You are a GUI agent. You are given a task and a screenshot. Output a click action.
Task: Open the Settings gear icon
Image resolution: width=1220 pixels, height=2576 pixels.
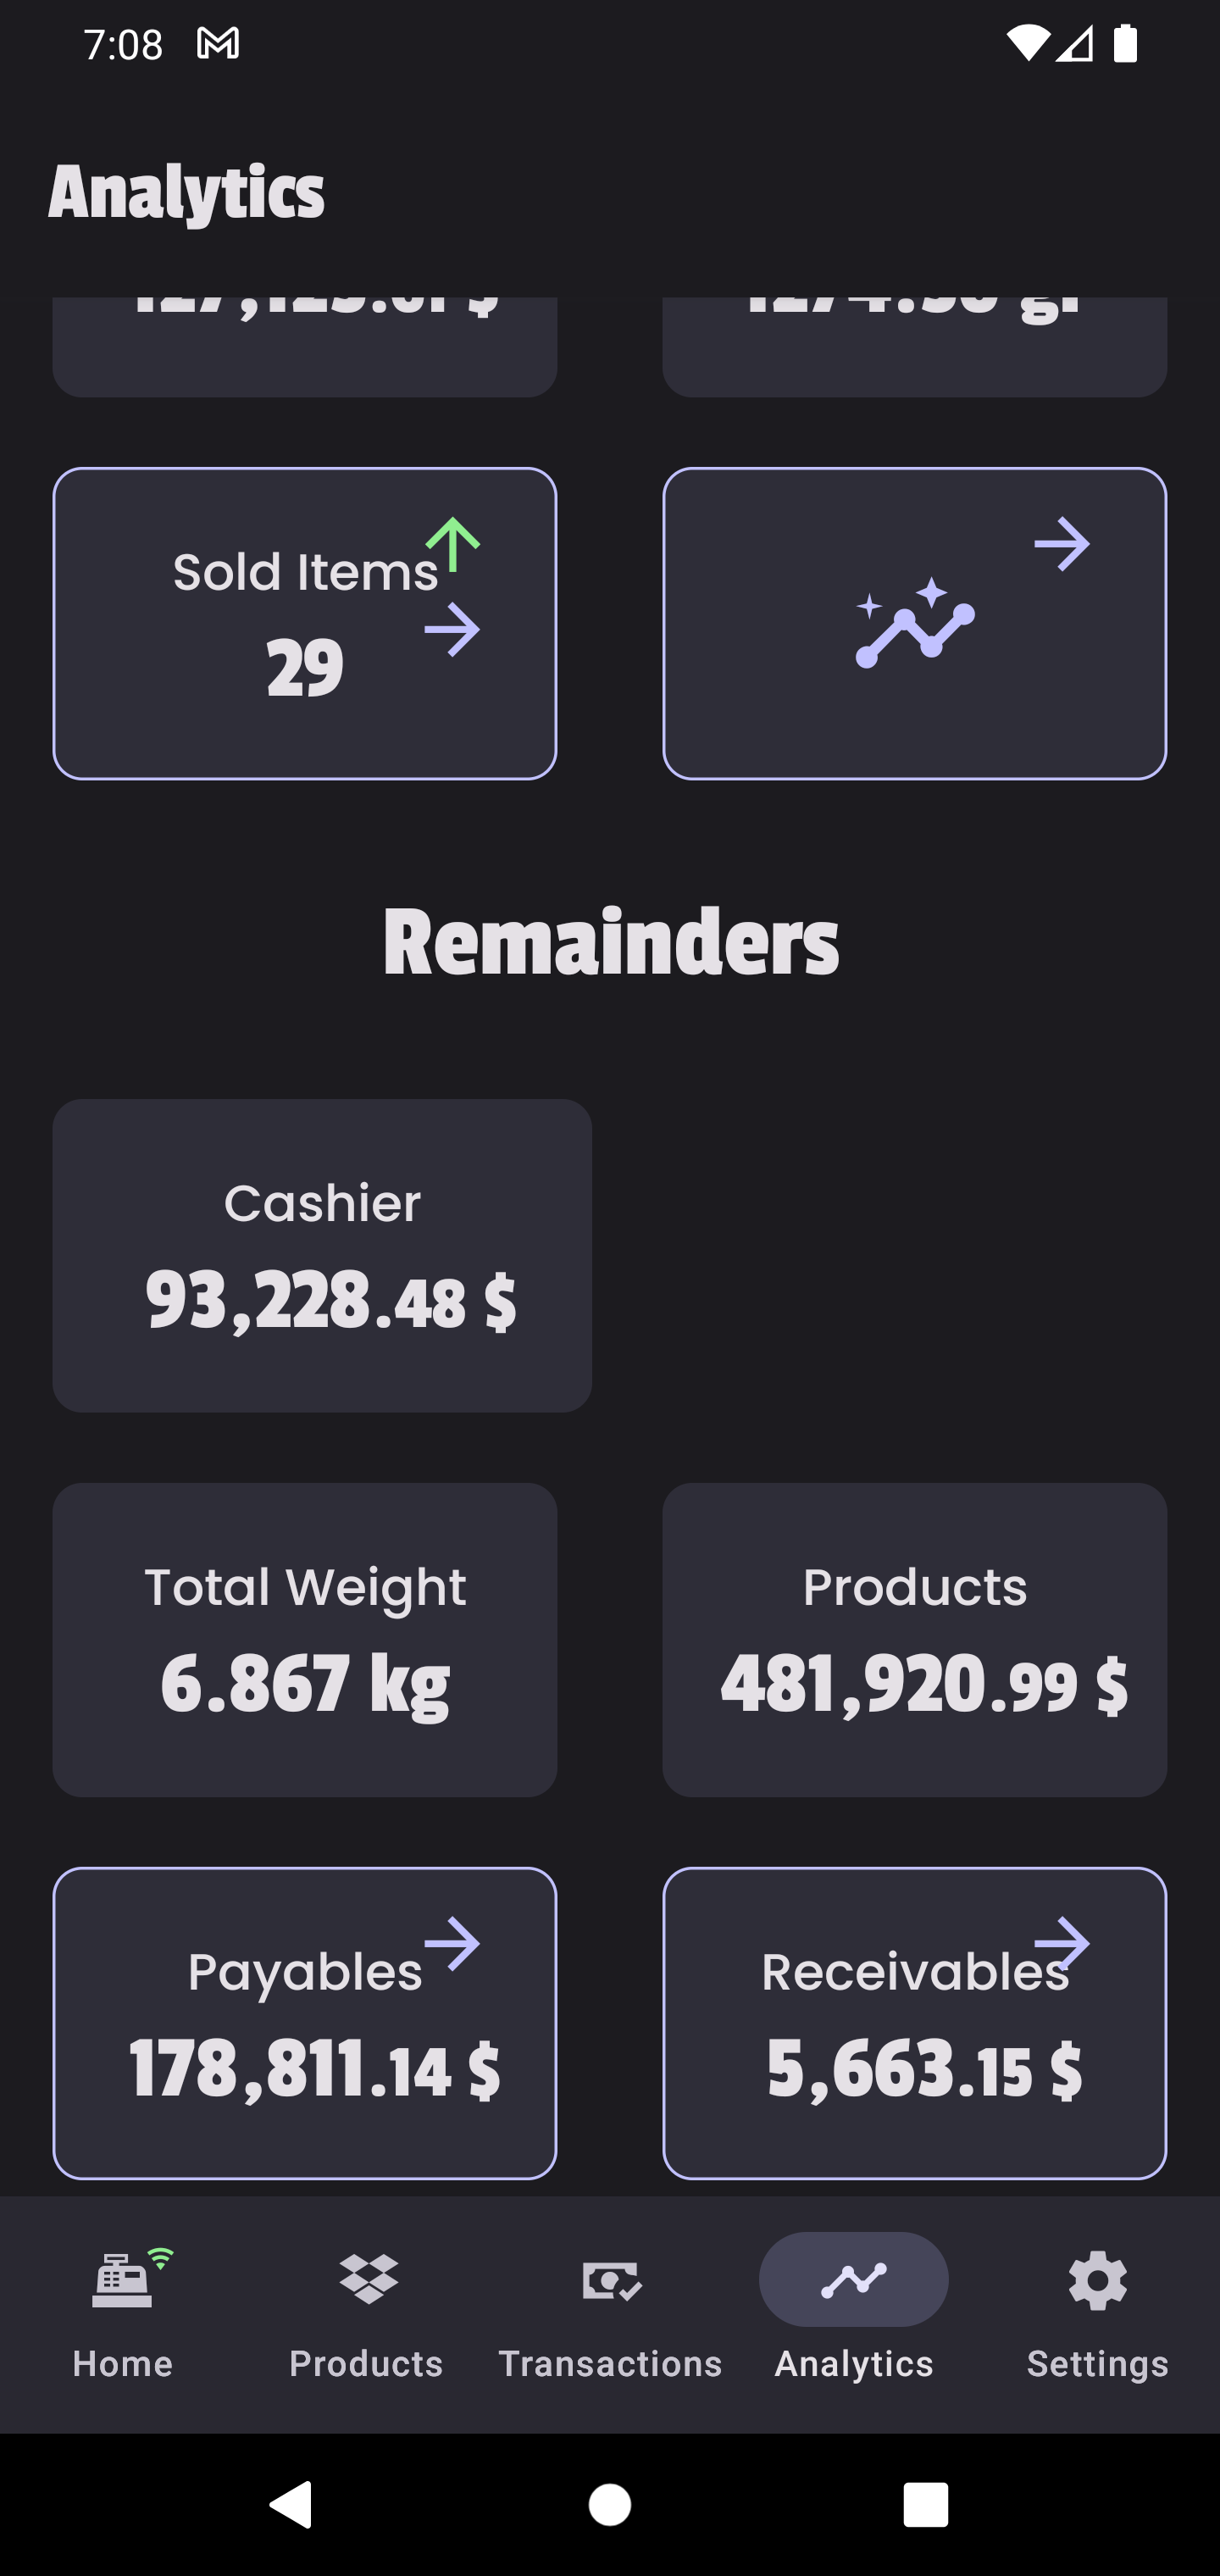click(1097, 2281)
